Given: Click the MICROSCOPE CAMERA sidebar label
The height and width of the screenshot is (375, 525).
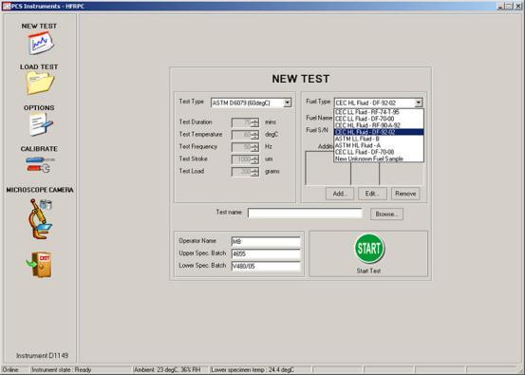Looking at the screenshot, I should click(x=40, y=190).
